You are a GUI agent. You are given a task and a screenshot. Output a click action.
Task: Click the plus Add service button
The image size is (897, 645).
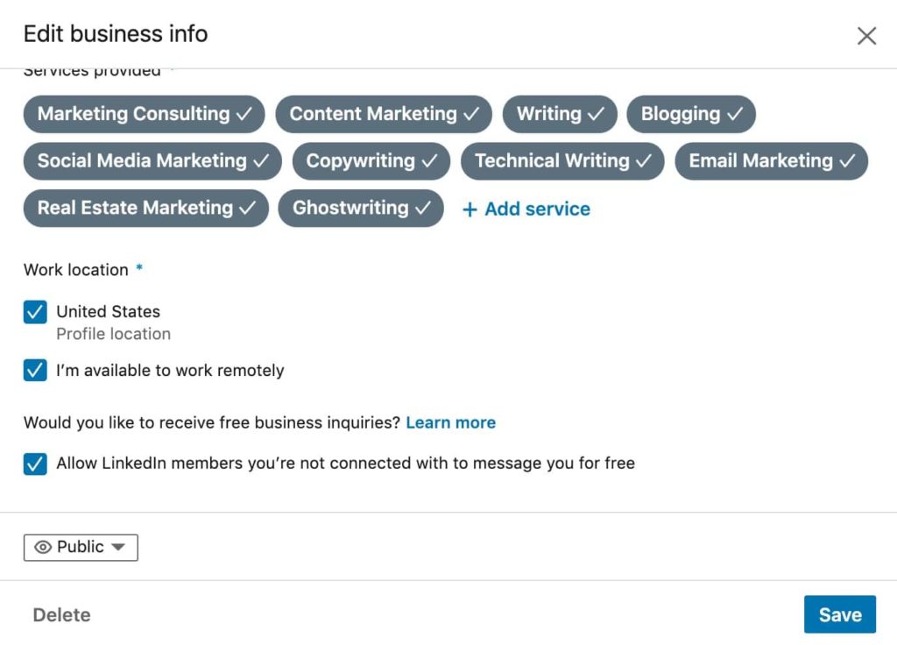coord(526,209)
